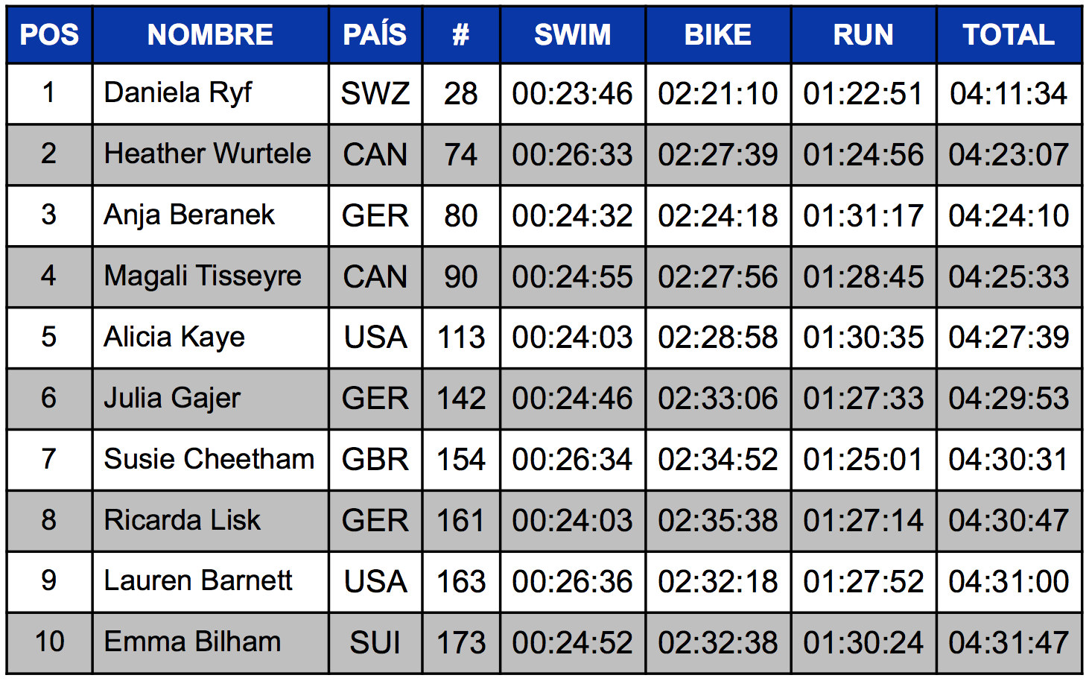Select the BIKE column header
This screenshot has width=1089, height=681.
tap(718, 34)
